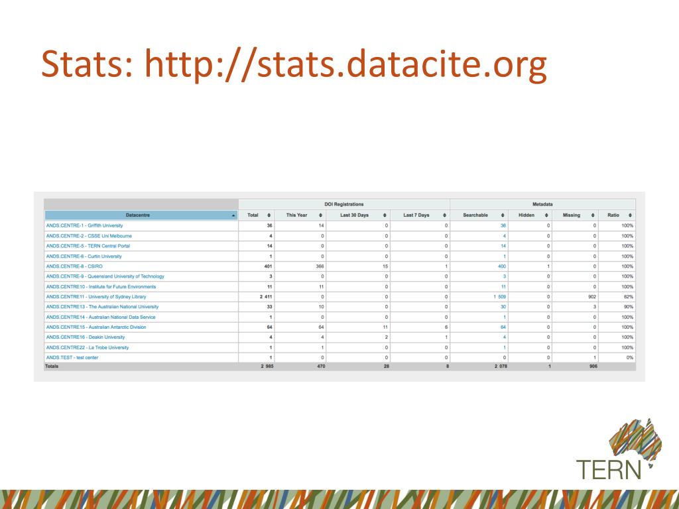Image resolution: width=679 pixels, height=509 pixels.
Task: Click Searchable value 64 for Australian Antarctic Division
Action: [x=503, y=327]
